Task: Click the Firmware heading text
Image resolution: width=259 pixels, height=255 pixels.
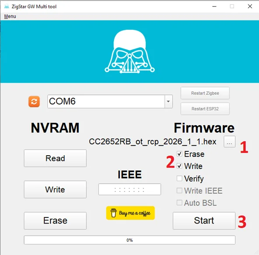Action: click(x=204, y=128)
